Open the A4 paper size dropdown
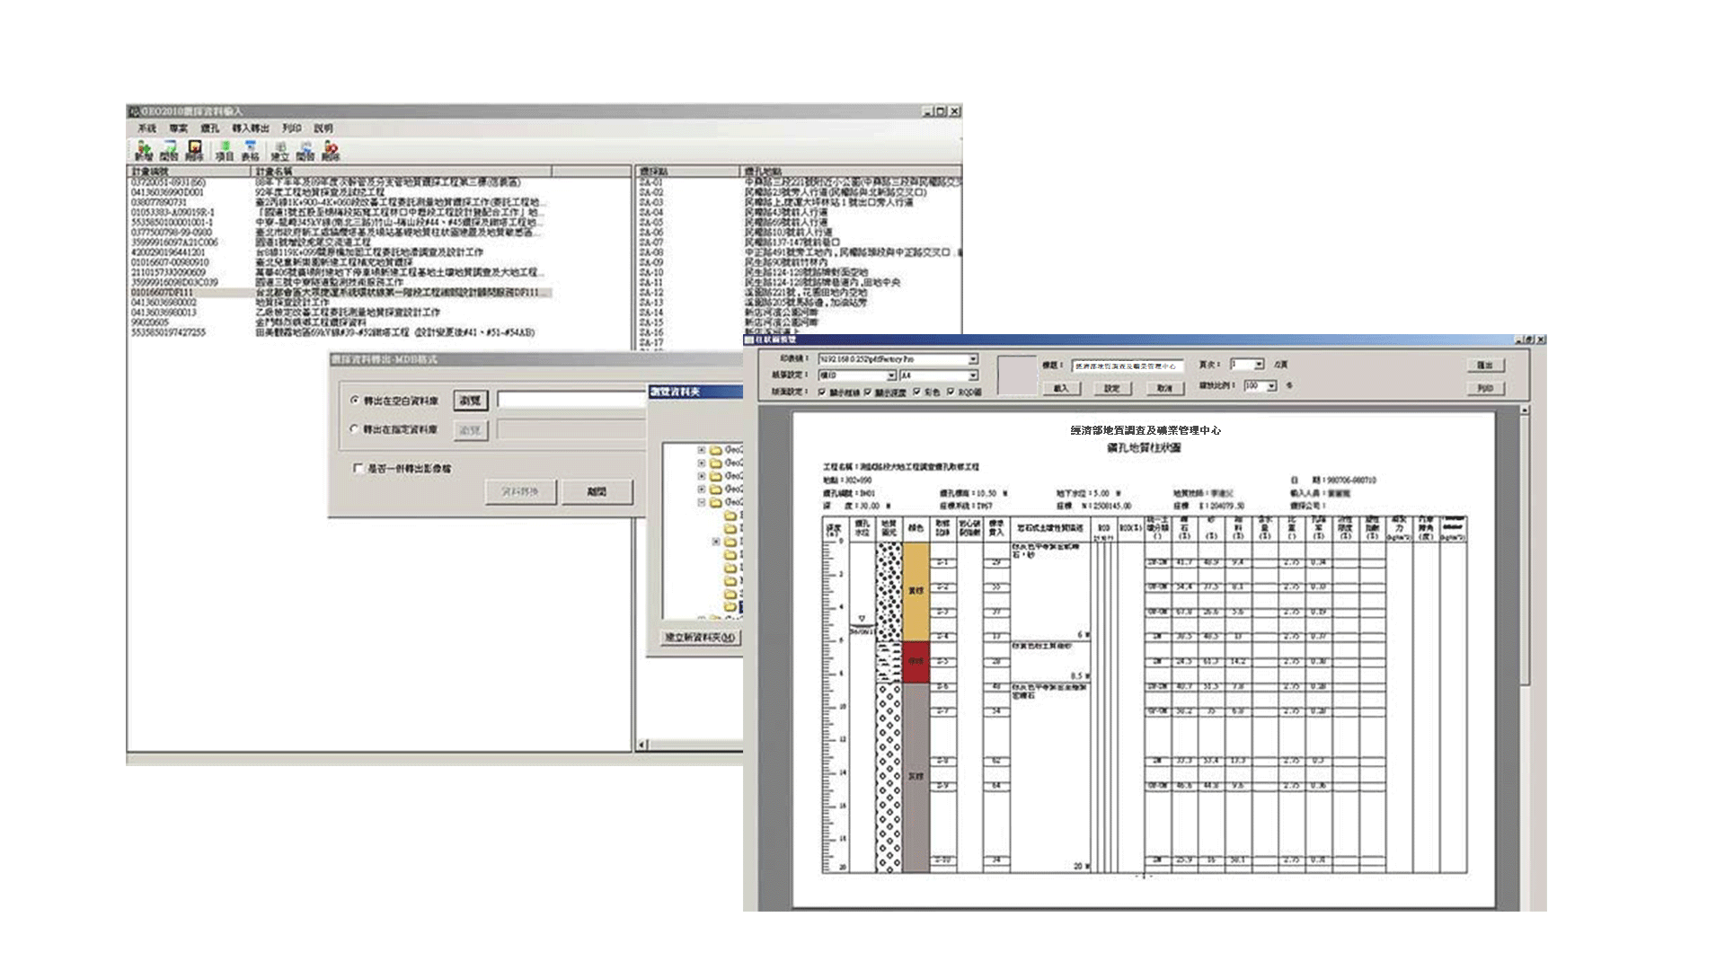The width and height of the screenshot is (1725, 970). (973, 375)
